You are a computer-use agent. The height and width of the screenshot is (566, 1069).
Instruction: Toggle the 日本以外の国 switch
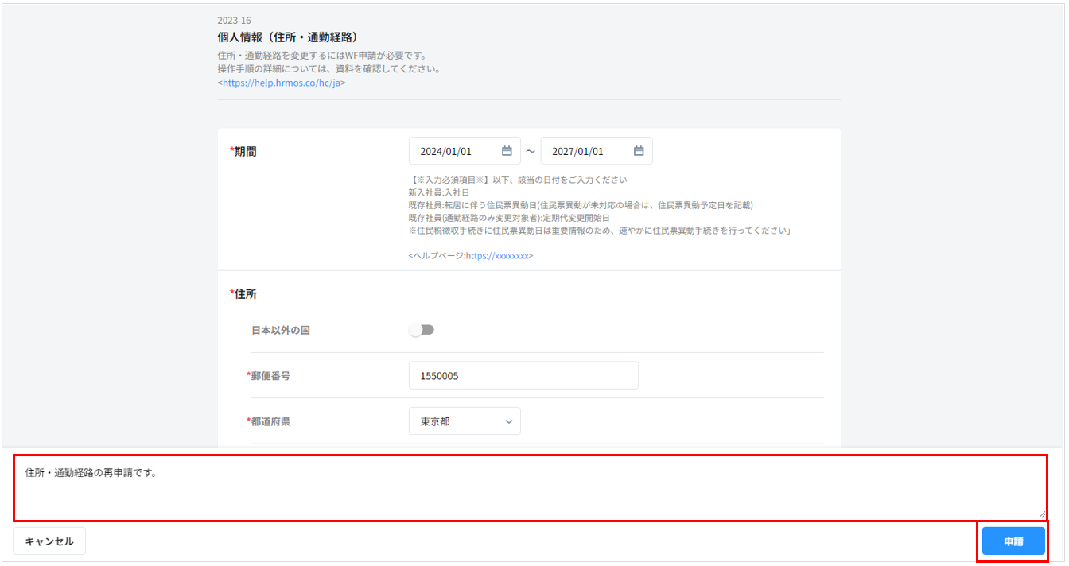click(422, 330)
